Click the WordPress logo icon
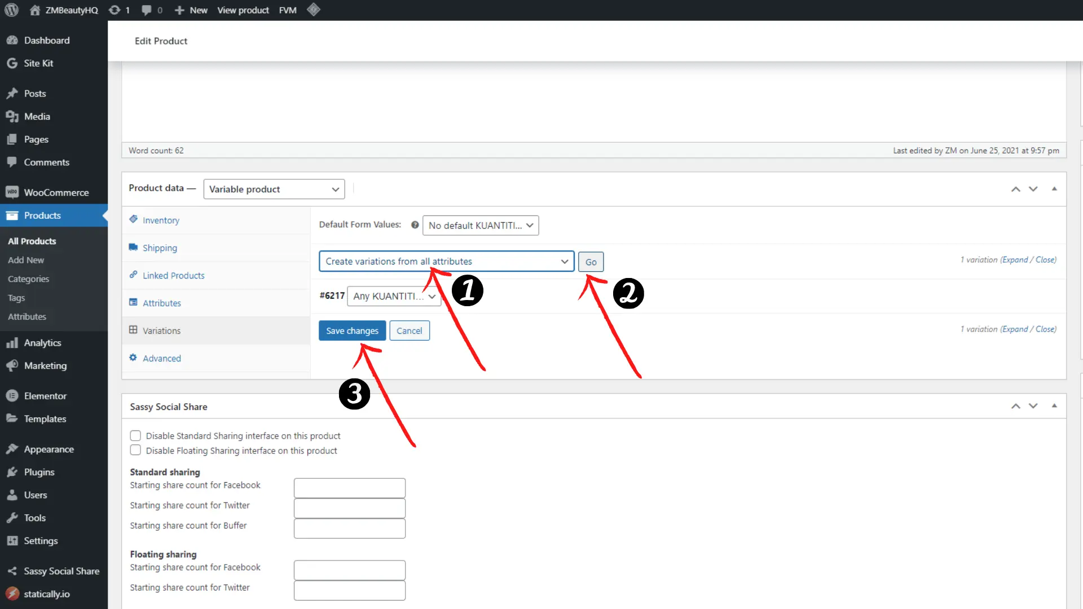Viewport: 1083px width, 609px height. tap(11, 10)
